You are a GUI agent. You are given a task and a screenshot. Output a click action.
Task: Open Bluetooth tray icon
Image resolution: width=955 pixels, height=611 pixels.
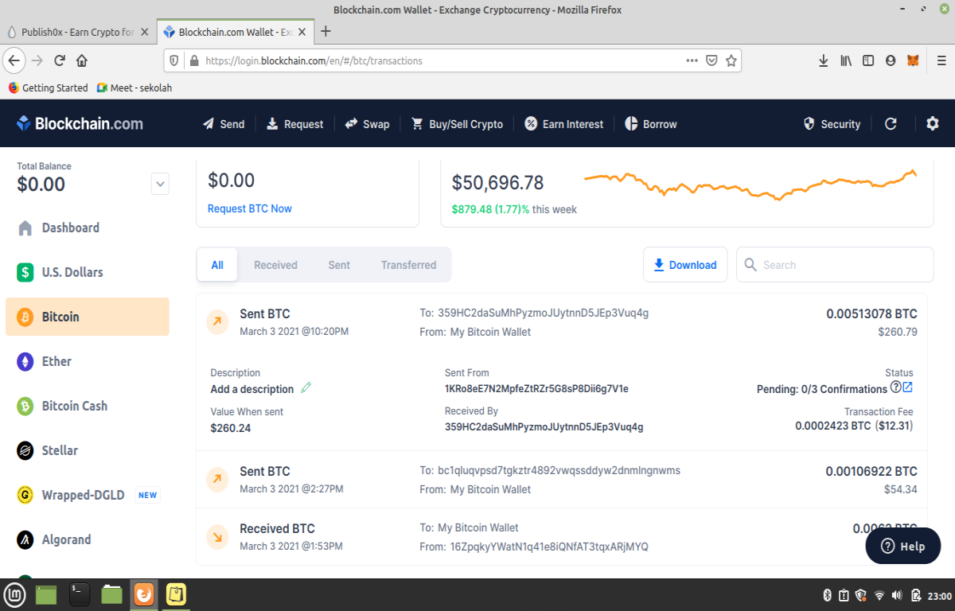click(826, 595)
